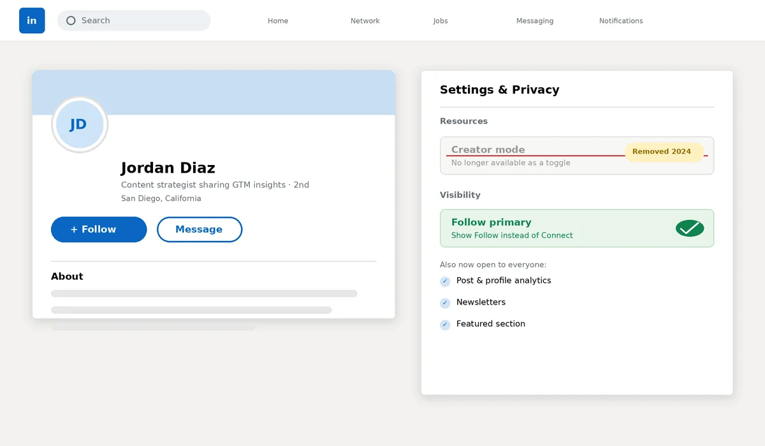Click the Resources section label
The height and width of the screenshot is (446, 765).
[463, 121]
